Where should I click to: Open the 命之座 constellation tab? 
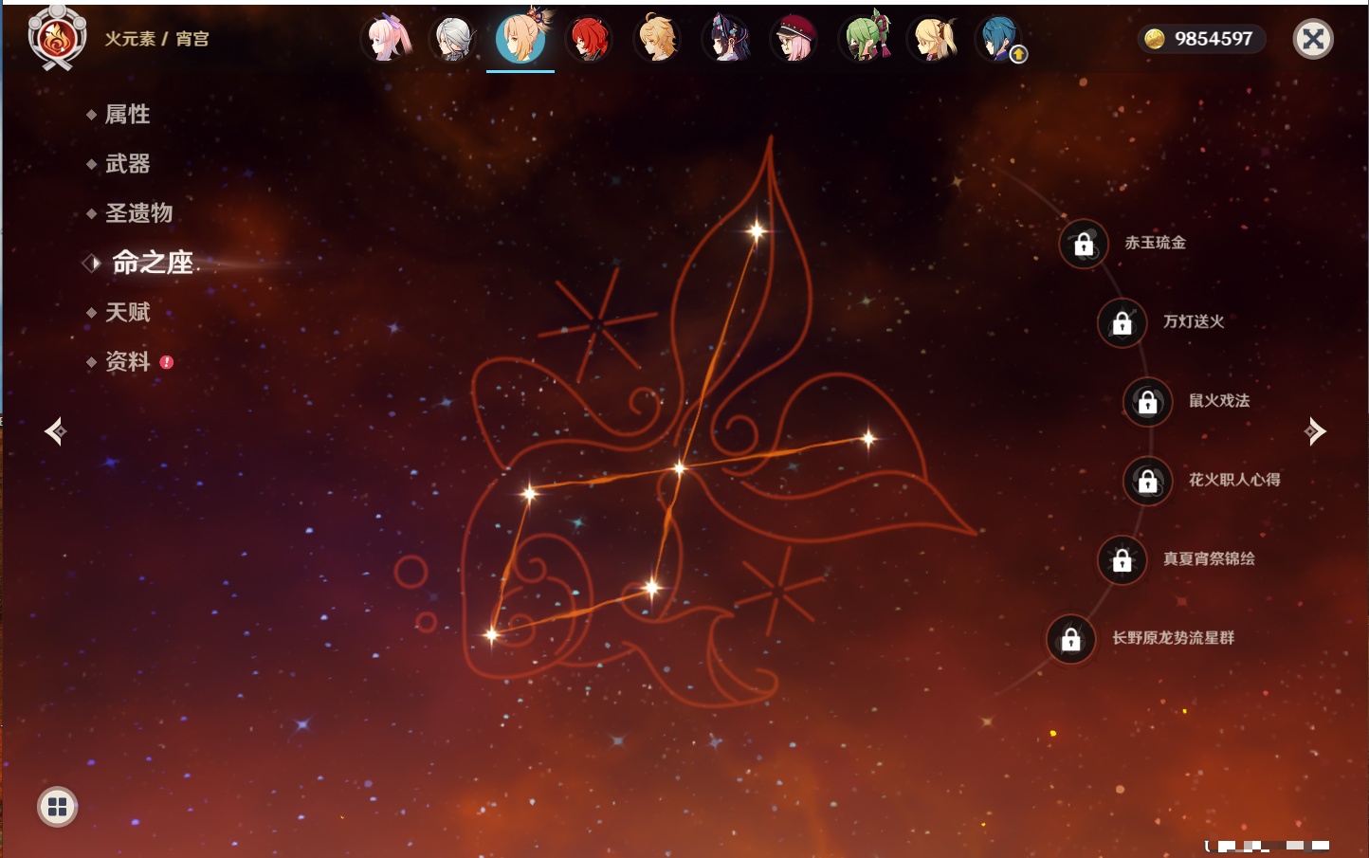tap(152, 263)
